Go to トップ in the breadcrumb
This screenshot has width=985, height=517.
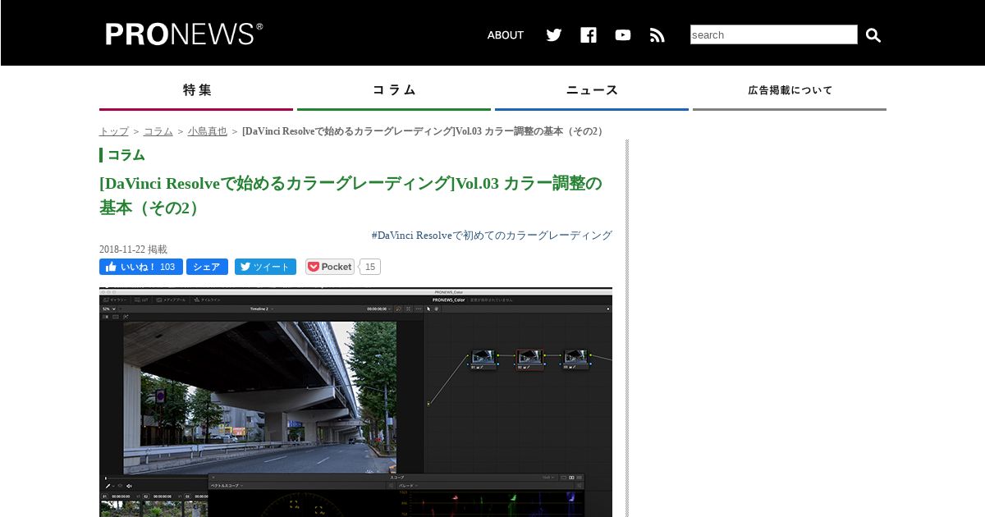click(x=114, y=131)
